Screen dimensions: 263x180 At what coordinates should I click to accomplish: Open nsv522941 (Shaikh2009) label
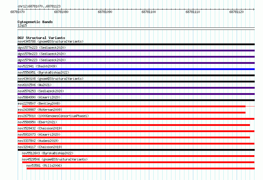tap(37, 66)
